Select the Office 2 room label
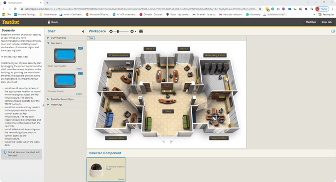The image size is (336, 182). click(184, 49)
